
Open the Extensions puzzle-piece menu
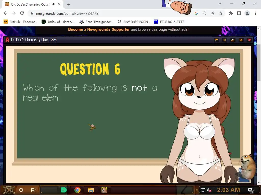(x=231, y=13)
